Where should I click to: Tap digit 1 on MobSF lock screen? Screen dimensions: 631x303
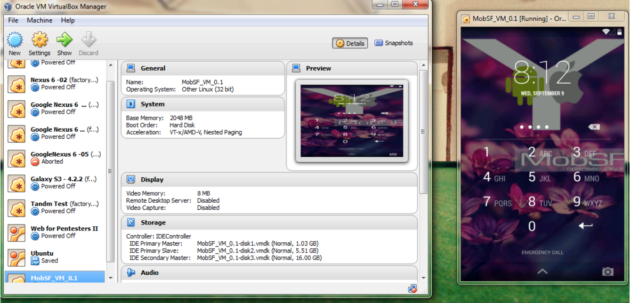pos(486,151)
